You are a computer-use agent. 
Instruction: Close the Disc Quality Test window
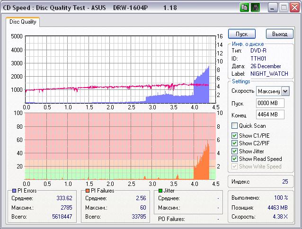point(294,8)
